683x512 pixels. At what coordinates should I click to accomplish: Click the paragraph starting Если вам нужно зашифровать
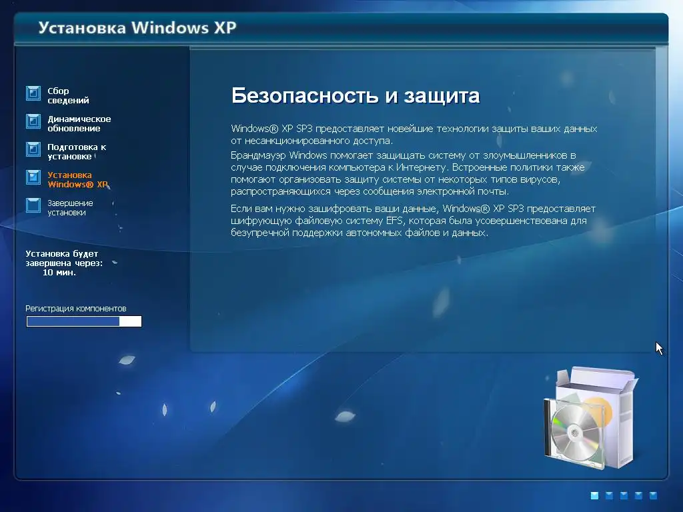click(413, 221)
